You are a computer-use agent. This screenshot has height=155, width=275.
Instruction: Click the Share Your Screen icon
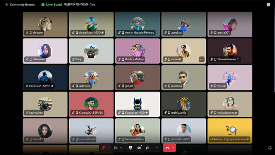coord(130,148)
